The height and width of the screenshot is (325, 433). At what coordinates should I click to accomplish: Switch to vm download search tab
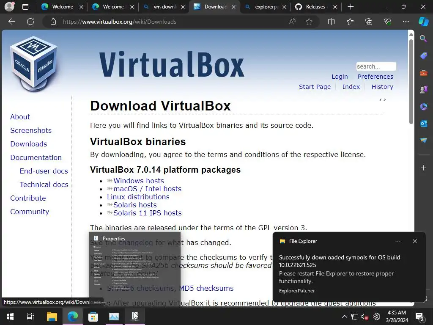pyautogui.click(x=164, y=7)
